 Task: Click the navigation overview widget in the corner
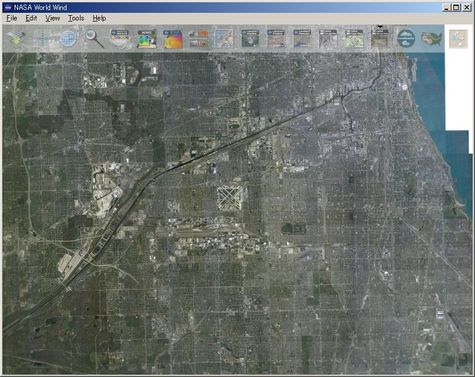(x=459, y=38)
